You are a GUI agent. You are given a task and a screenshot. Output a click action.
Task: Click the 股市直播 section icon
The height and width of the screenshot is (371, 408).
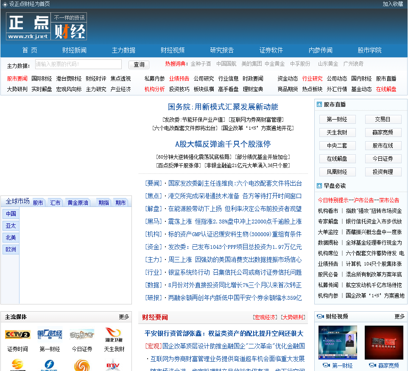pyautogui.click(x=319, y=104)
